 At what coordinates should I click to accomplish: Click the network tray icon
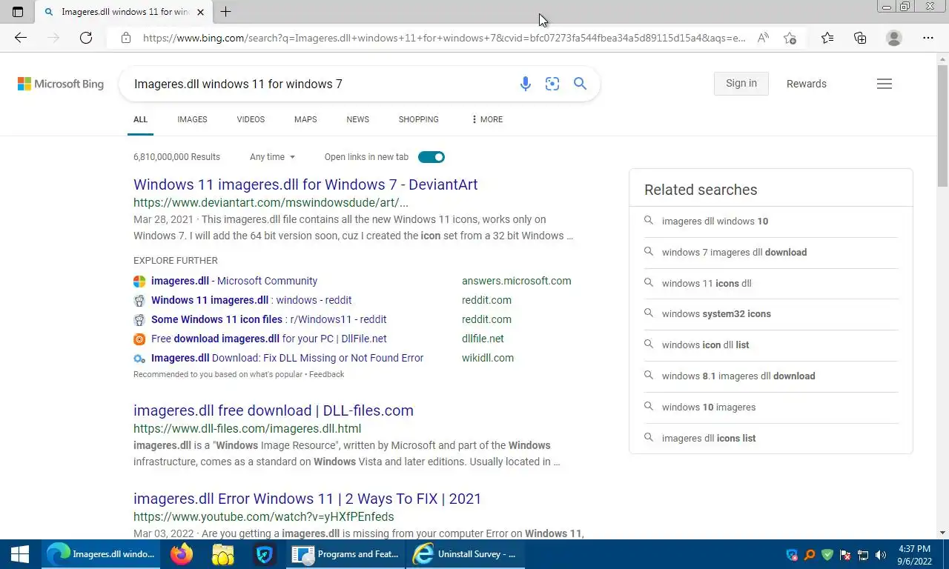(863, 555)
